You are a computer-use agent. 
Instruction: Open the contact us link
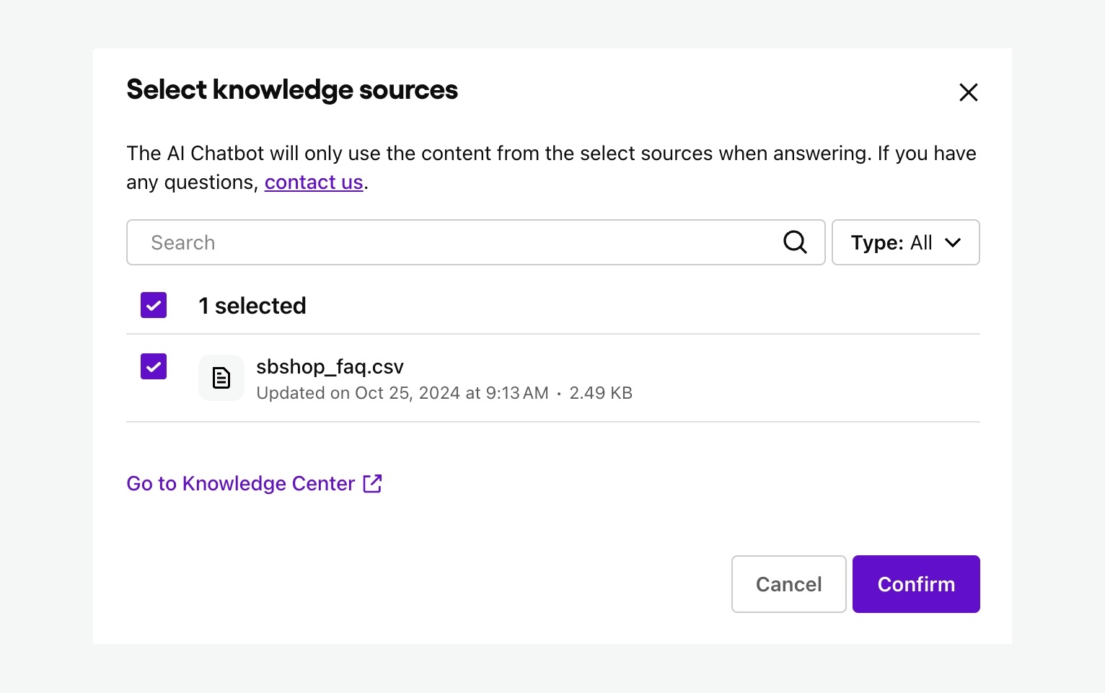[x=313, y=182]
